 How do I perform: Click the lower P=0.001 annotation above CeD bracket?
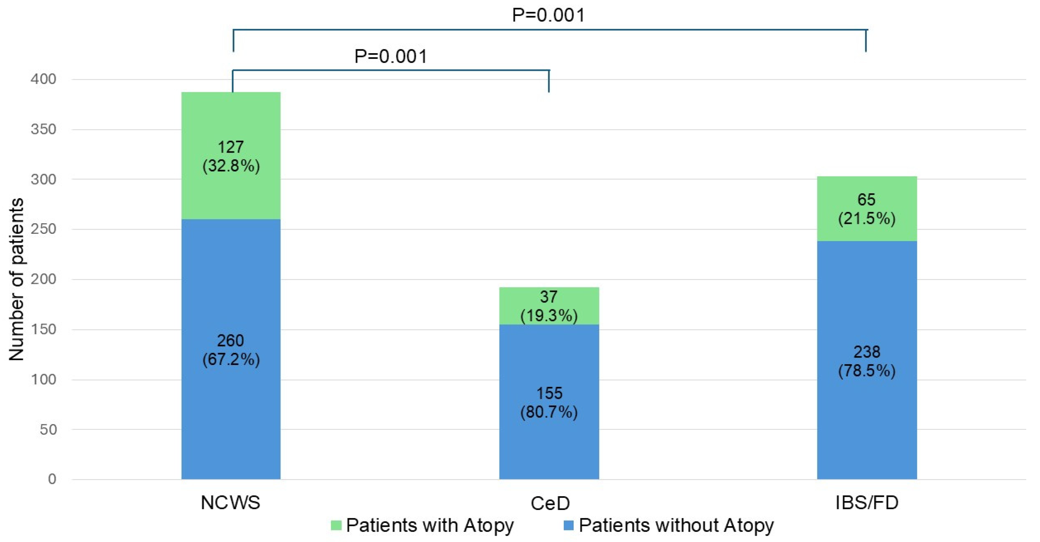pyautogui.click(x=391, y=56)
